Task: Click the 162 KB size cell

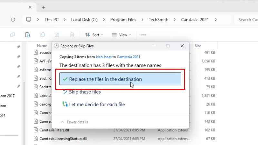Action: tap(210, 130)
